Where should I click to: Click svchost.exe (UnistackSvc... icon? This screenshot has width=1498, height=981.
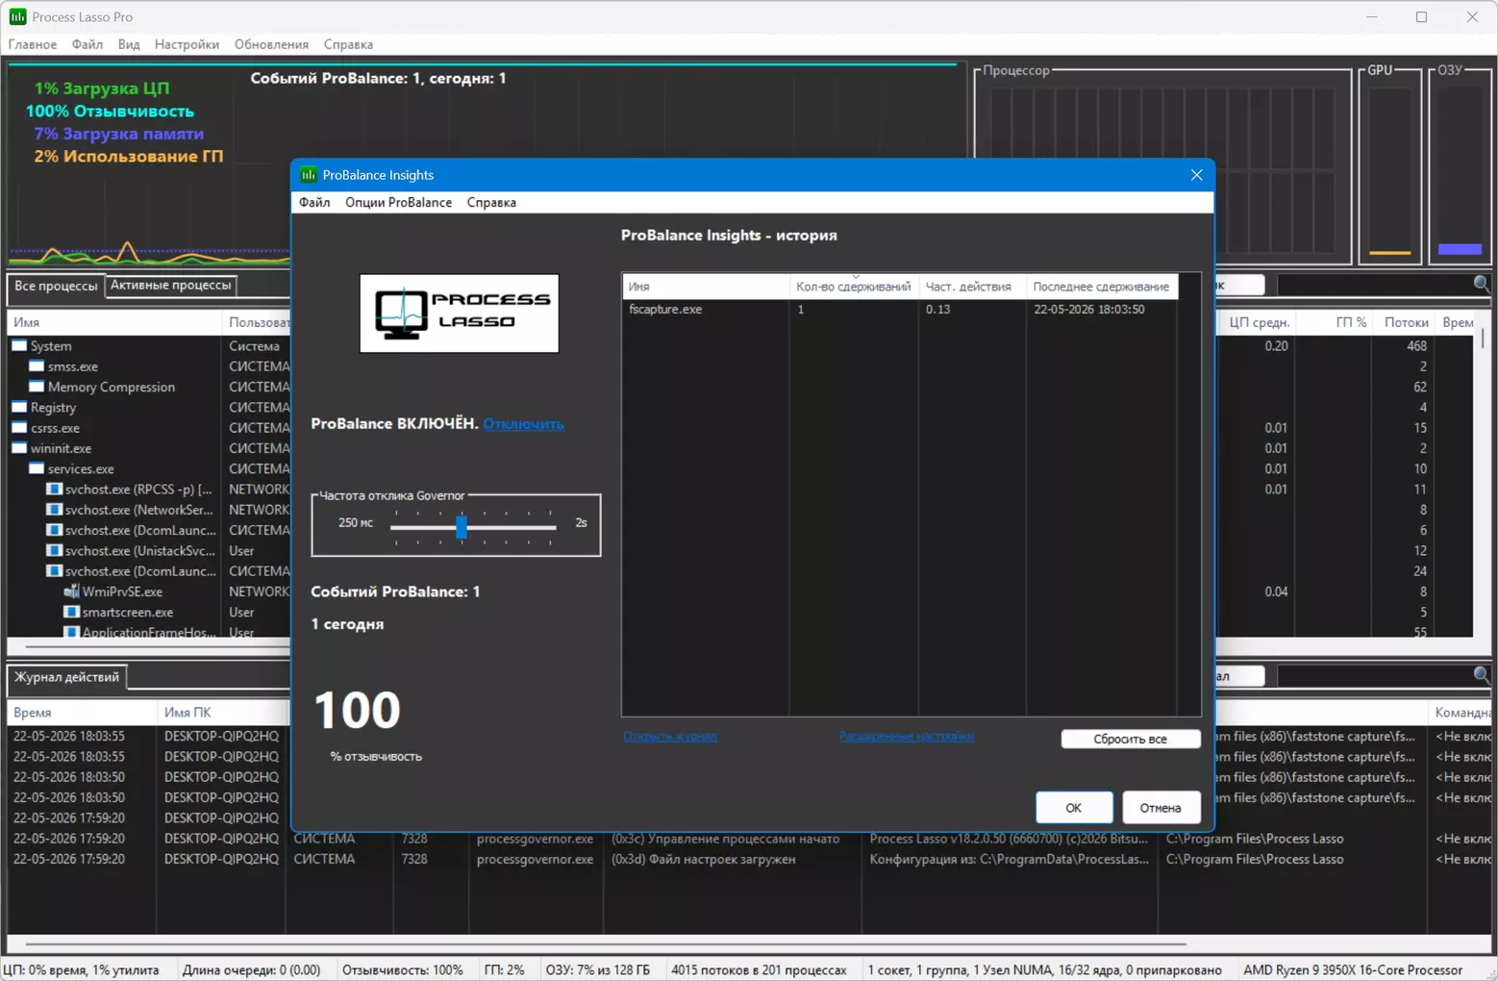pyautogui.click(x=54, y=551)
